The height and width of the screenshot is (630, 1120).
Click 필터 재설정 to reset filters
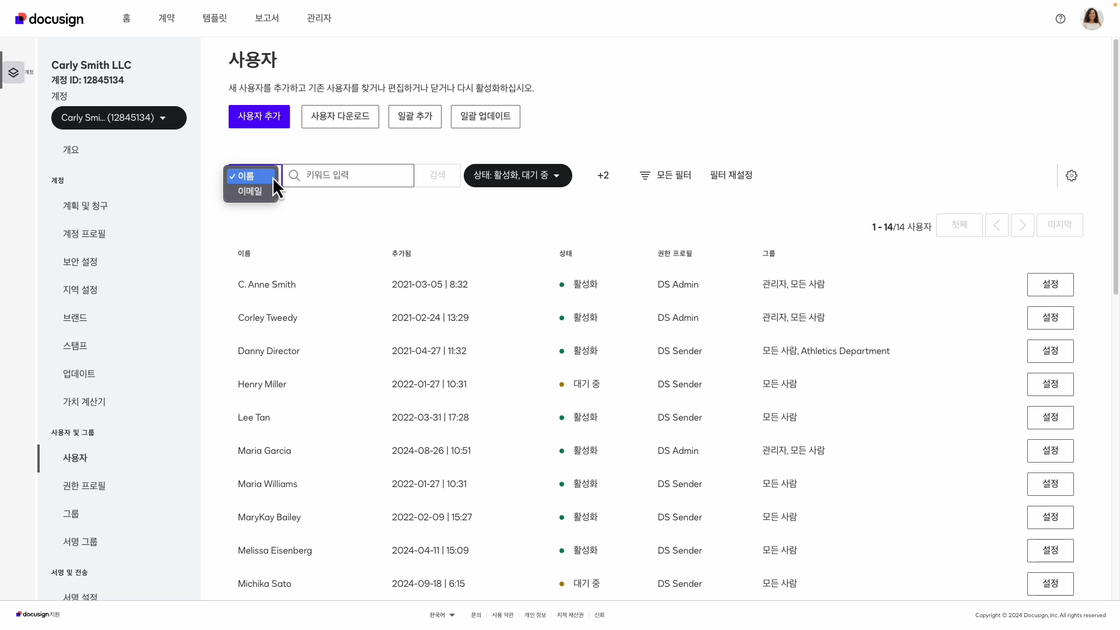(731, 176)
